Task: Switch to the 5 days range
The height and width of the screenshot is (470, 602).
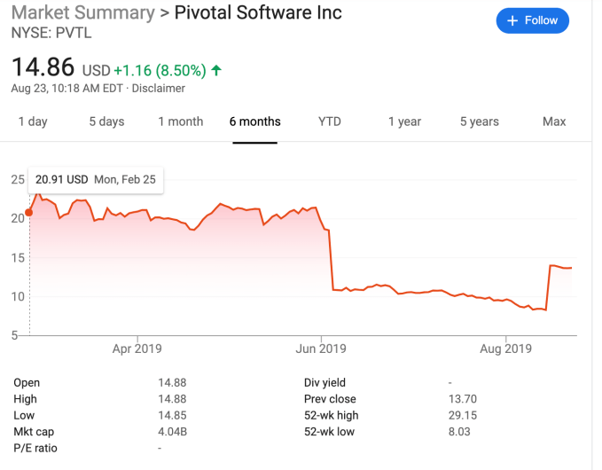Action: 106,121
